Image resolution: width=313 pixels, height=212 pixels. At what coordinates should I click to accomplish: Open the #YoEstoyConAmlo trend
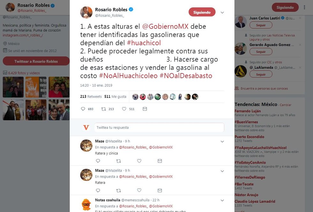(x=250, y=162)
